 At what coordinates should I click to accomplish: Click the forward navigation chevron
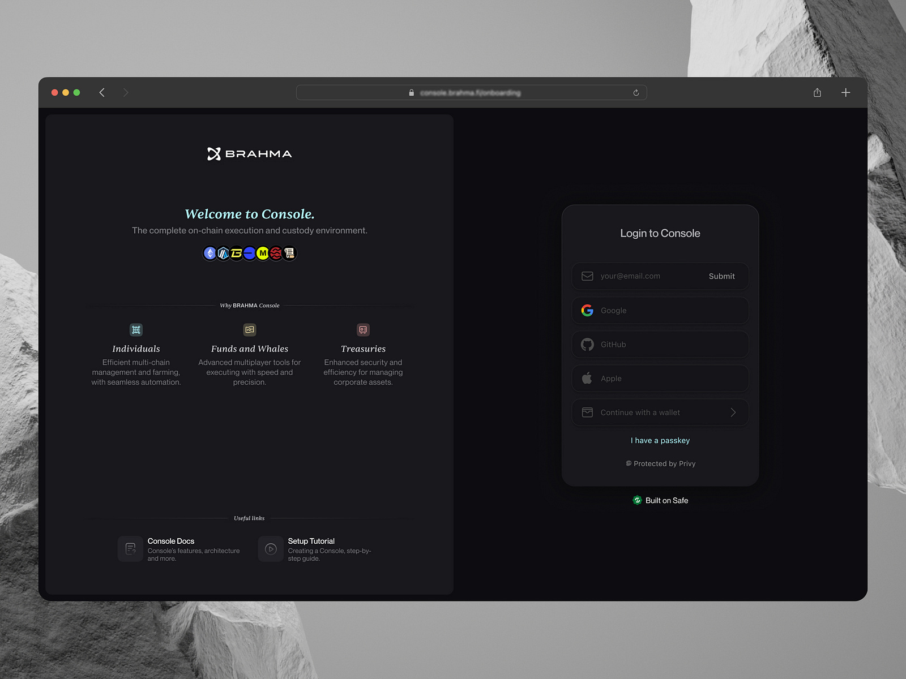coord(126,92)
